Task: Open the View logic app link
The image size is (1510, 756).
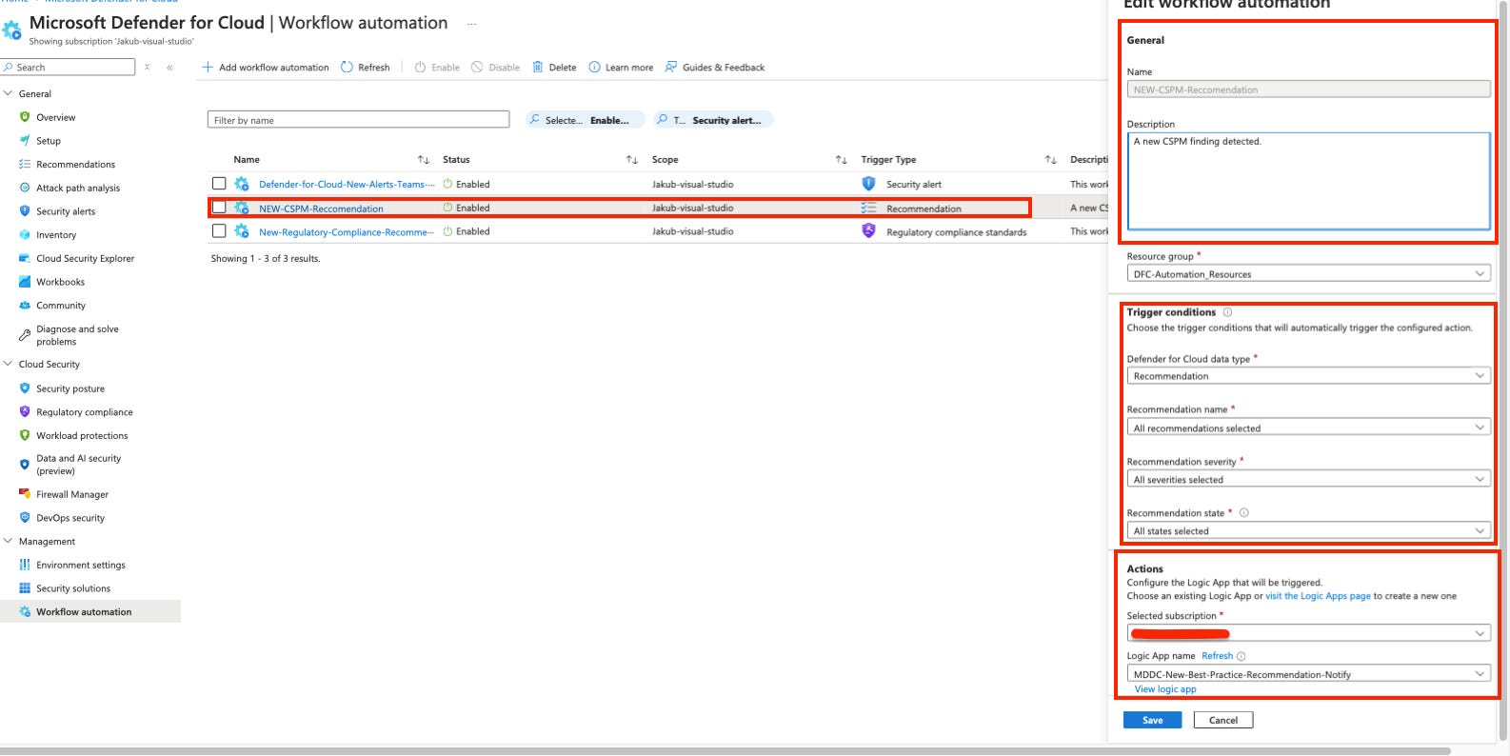Action: (1165, 689)
